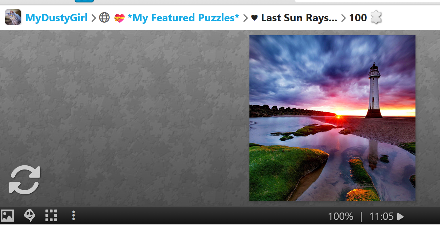Click the heart gift emoji icon
The height and width of the screenshot is (230, 440).
click(x=119, y=18)
